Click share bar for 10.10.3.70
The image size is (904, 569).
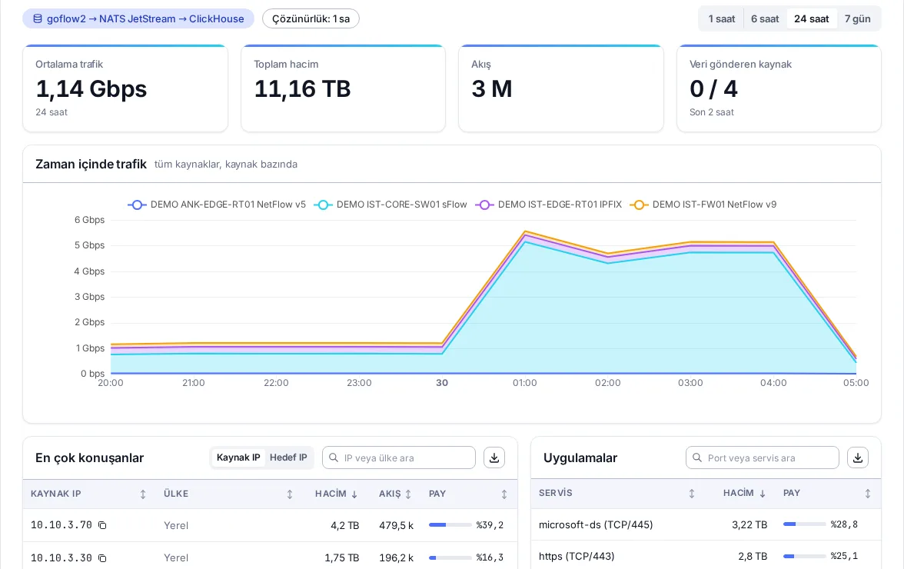coord(450,525)
